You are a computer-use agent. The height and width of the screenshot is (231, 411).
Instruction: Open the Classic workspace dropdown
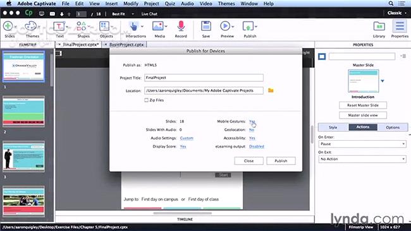tap(397, 13)
